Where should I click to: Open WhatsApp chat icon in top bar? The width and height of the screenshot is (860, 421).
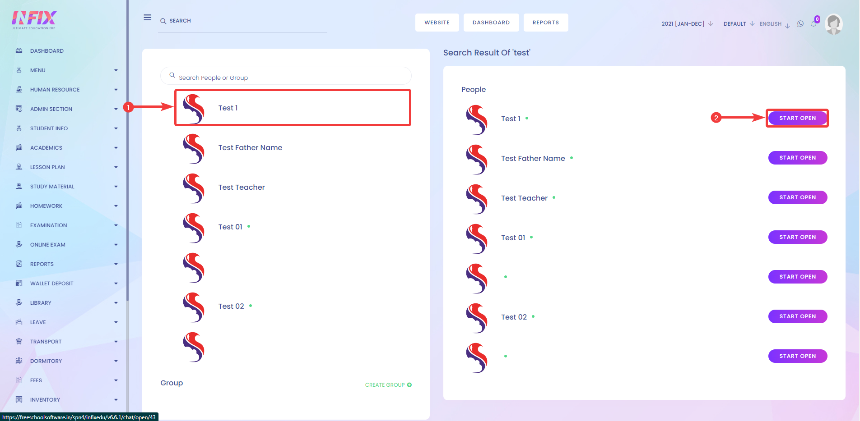[x=800, y=23]
